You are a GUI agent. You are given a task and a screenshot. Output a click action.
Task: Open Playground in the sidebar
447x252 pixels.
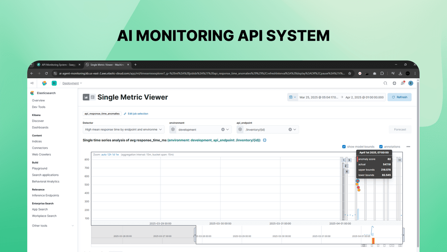(x=40, y=168)
